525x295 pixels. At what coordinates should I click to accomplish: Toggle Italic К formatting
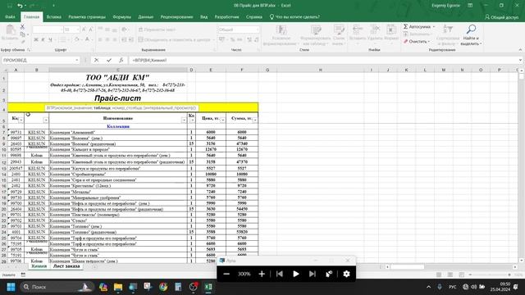click(43, 40)
